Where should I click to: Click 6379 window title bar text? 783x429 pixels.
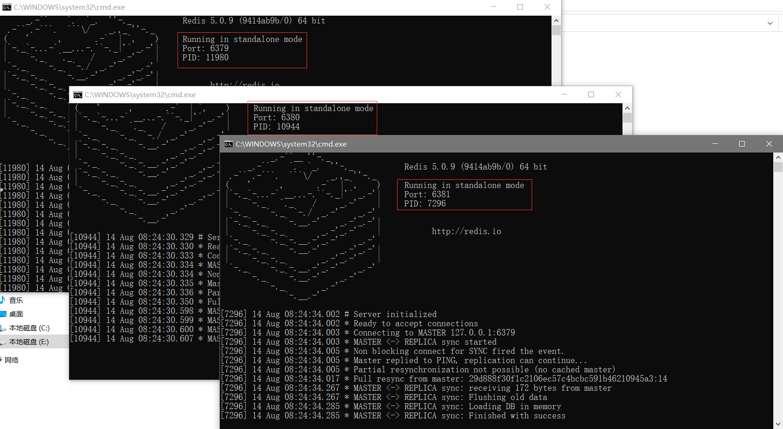[x=70, y=7]
